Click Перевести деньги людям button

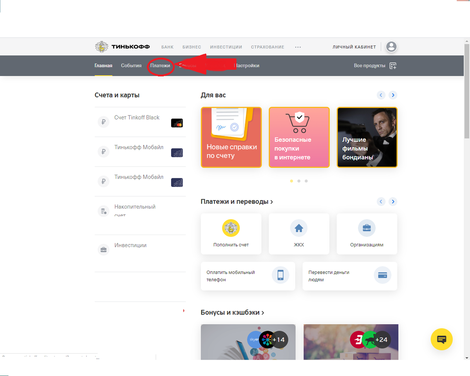click(350, 276)
